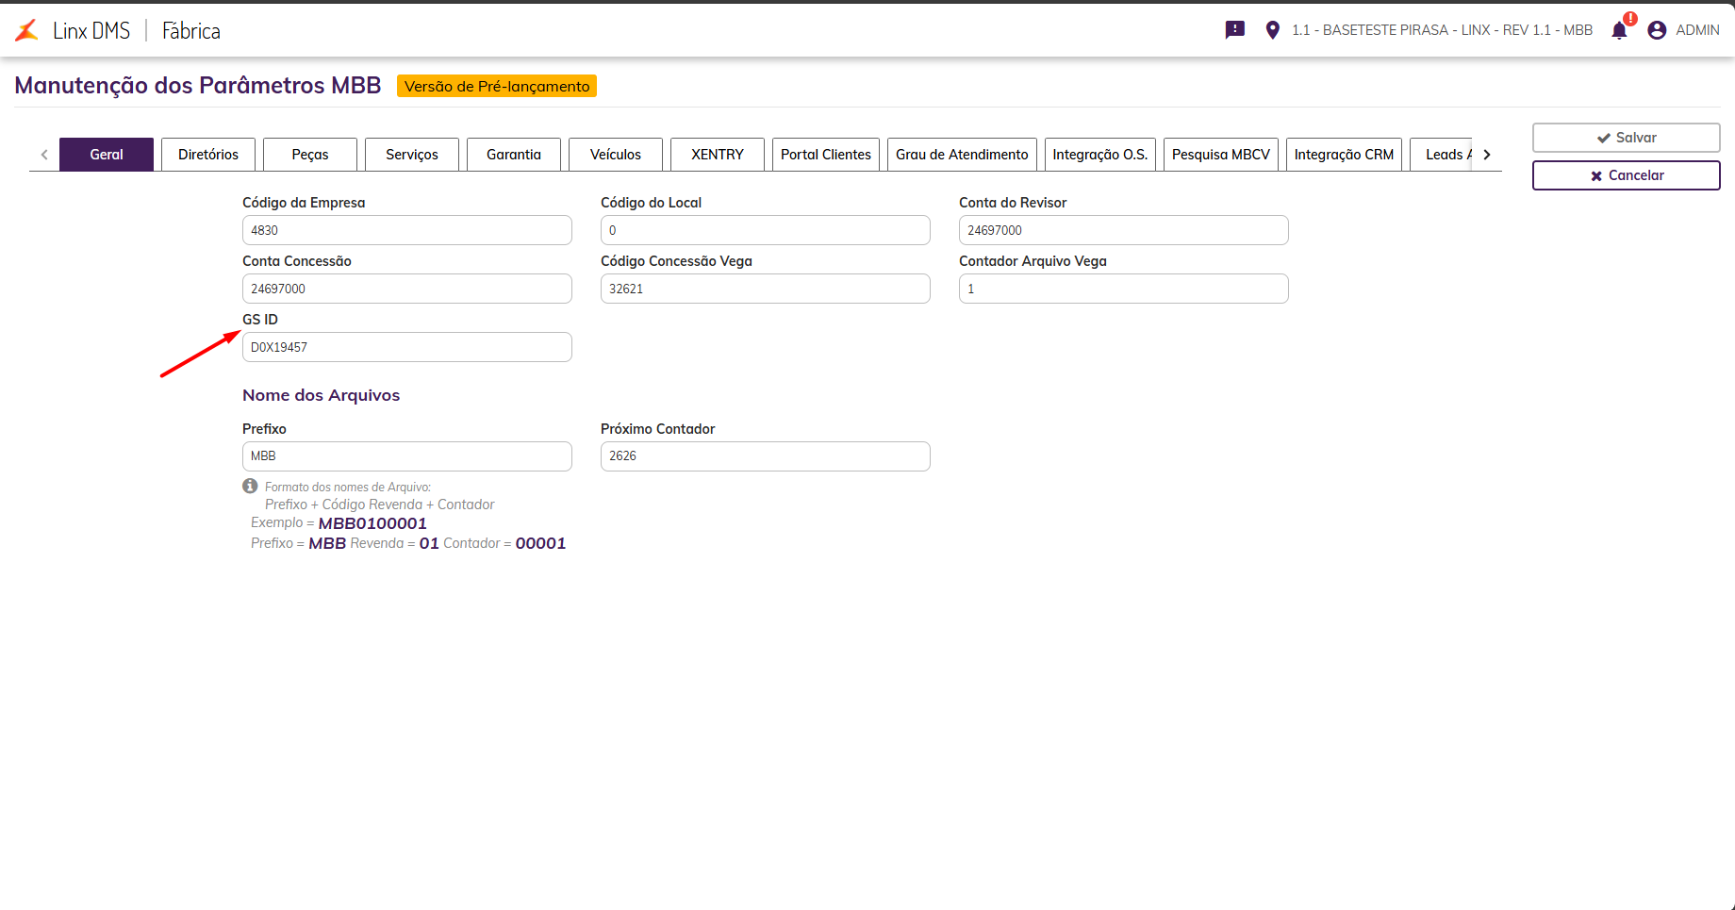Viewport: 1735px width, 910px height.
Task: Click the GS ID label
Action: click(260, 320)
